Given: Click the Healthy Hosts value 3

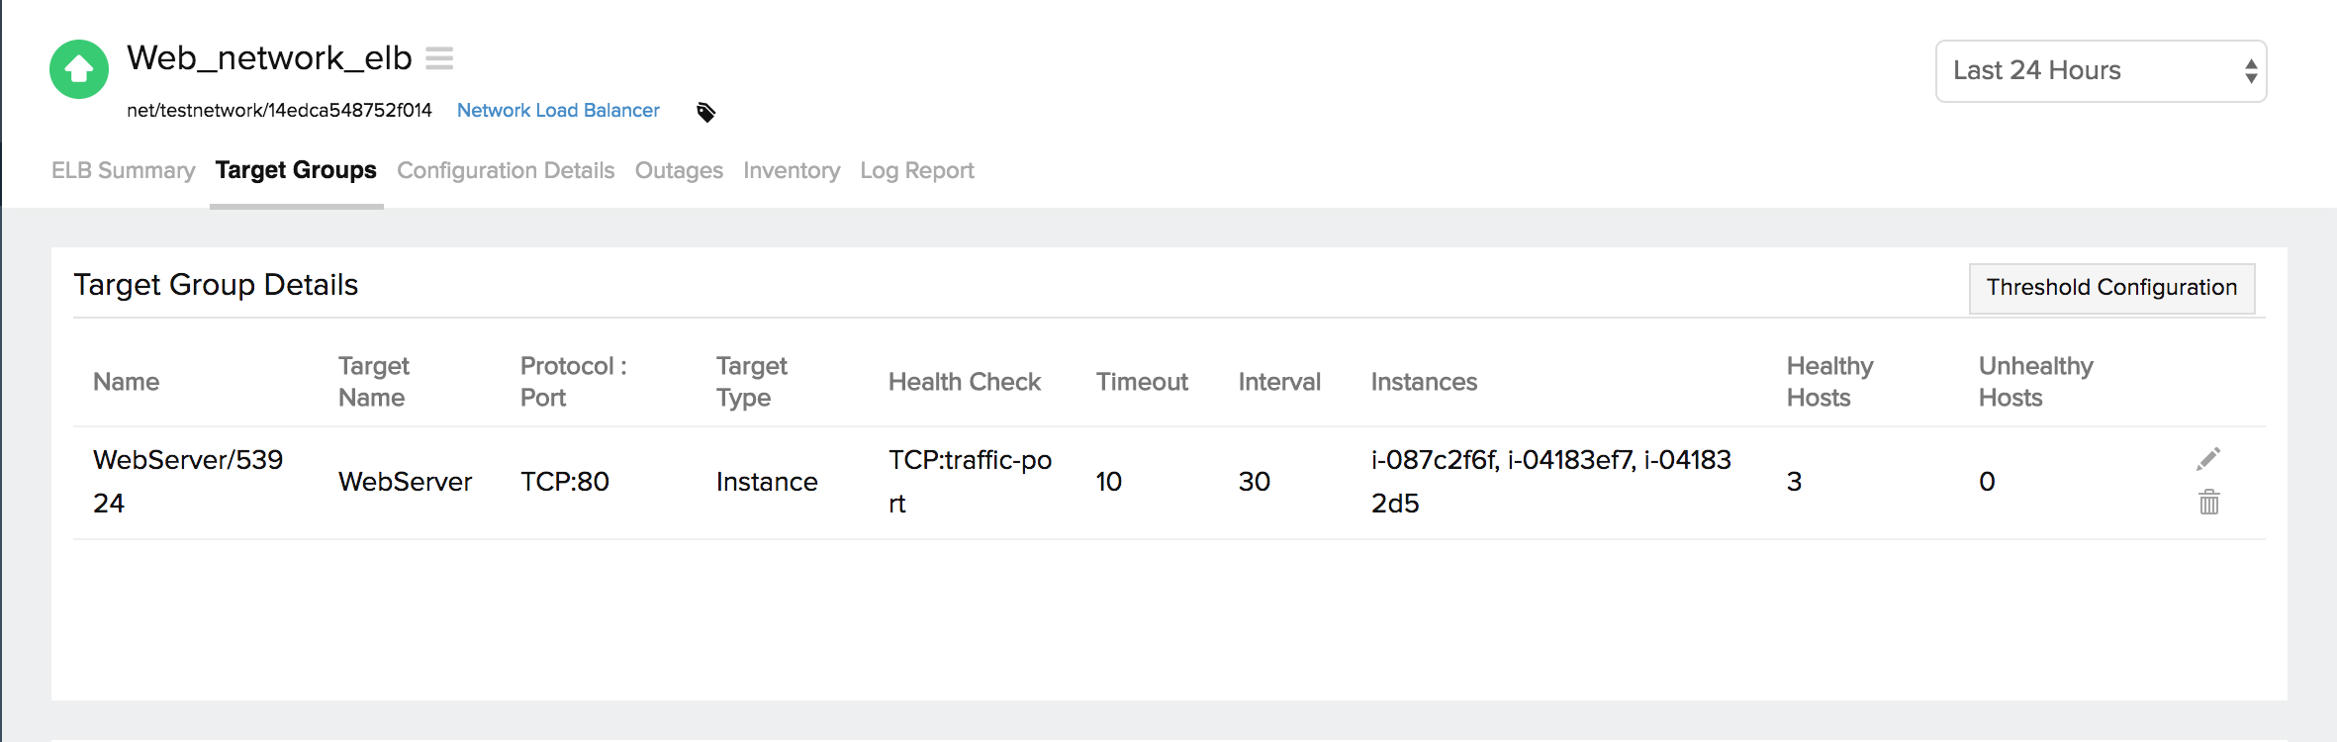Looking at the screenshot, I should tap(1795, 482).
